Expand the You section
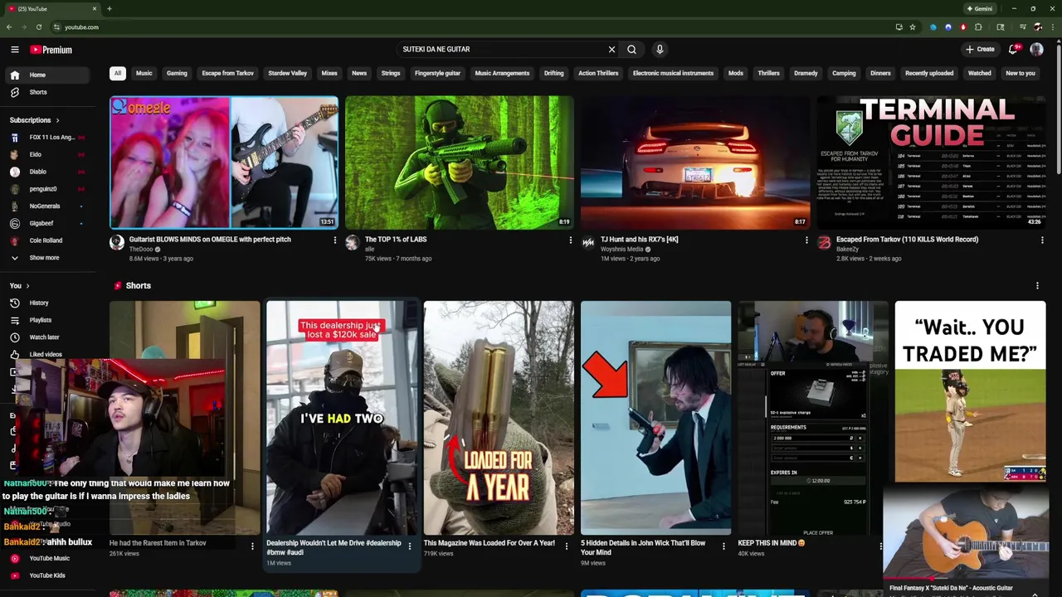 tap(19, 286)
